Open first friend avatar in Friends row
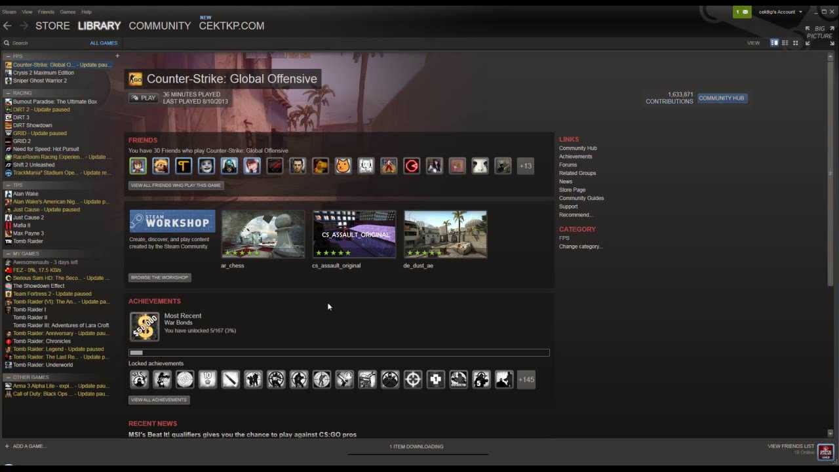The width and height of the screenshot is (839, 472). point(138,166)
